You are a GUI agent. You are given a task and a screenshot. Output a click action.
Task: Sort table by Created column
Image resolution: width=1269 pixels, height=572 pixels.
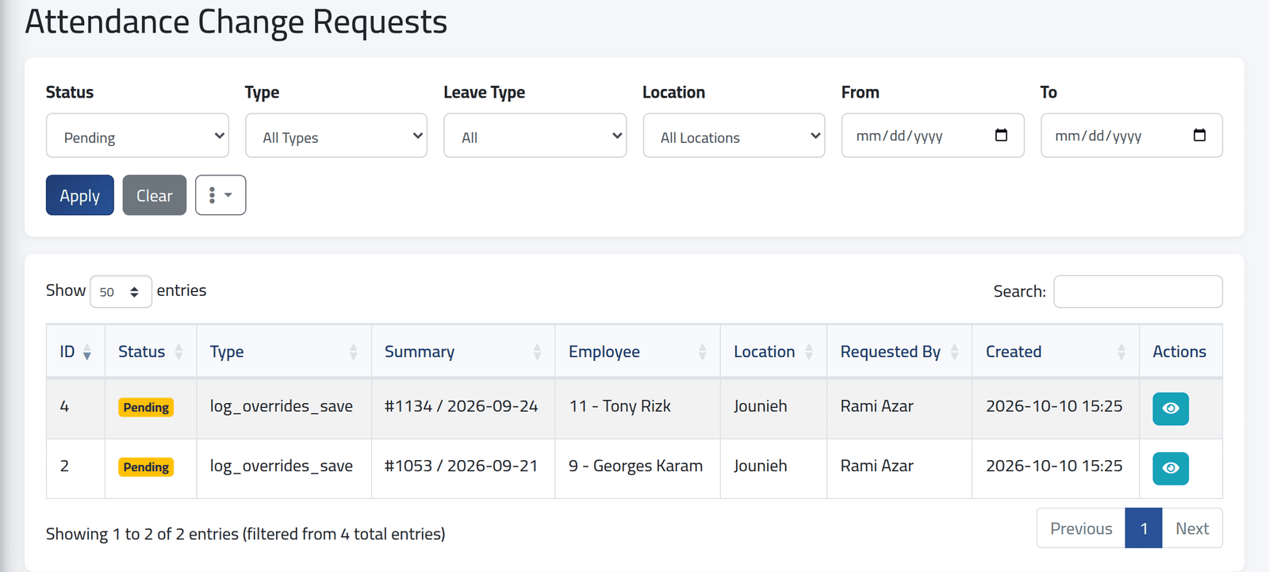pos(1056,351)
